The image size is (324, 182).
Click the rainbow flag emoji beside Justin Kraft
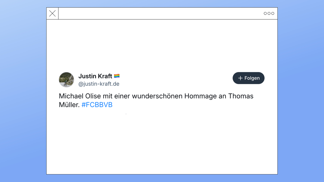(117, 76)
